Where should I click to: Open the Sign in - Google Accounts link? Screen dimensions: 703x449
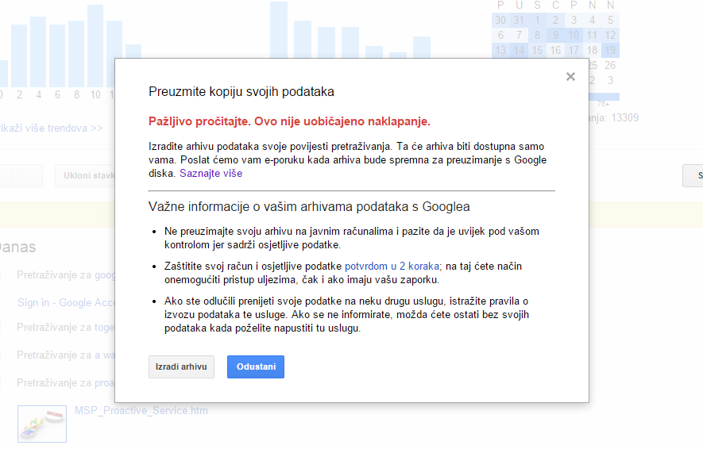click(67, 302)
